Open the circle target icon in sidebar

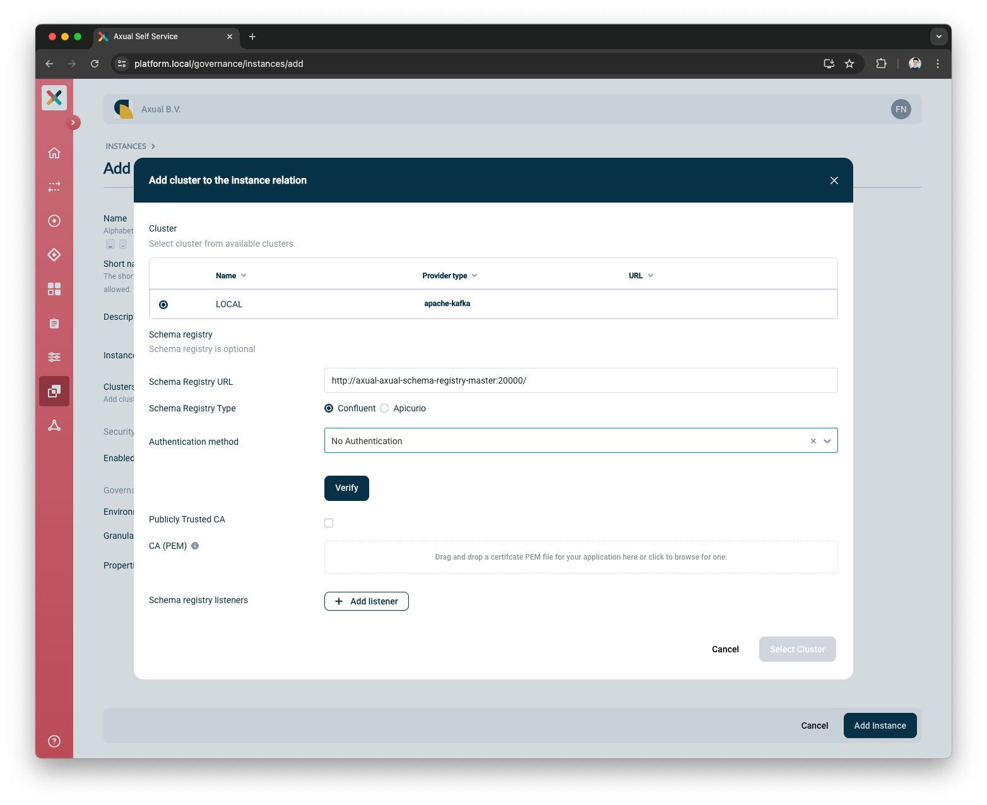54,221
